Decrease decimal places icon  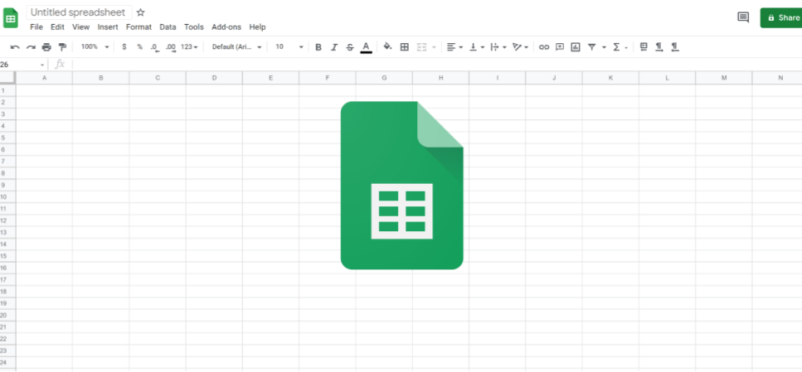pos(155,47)
